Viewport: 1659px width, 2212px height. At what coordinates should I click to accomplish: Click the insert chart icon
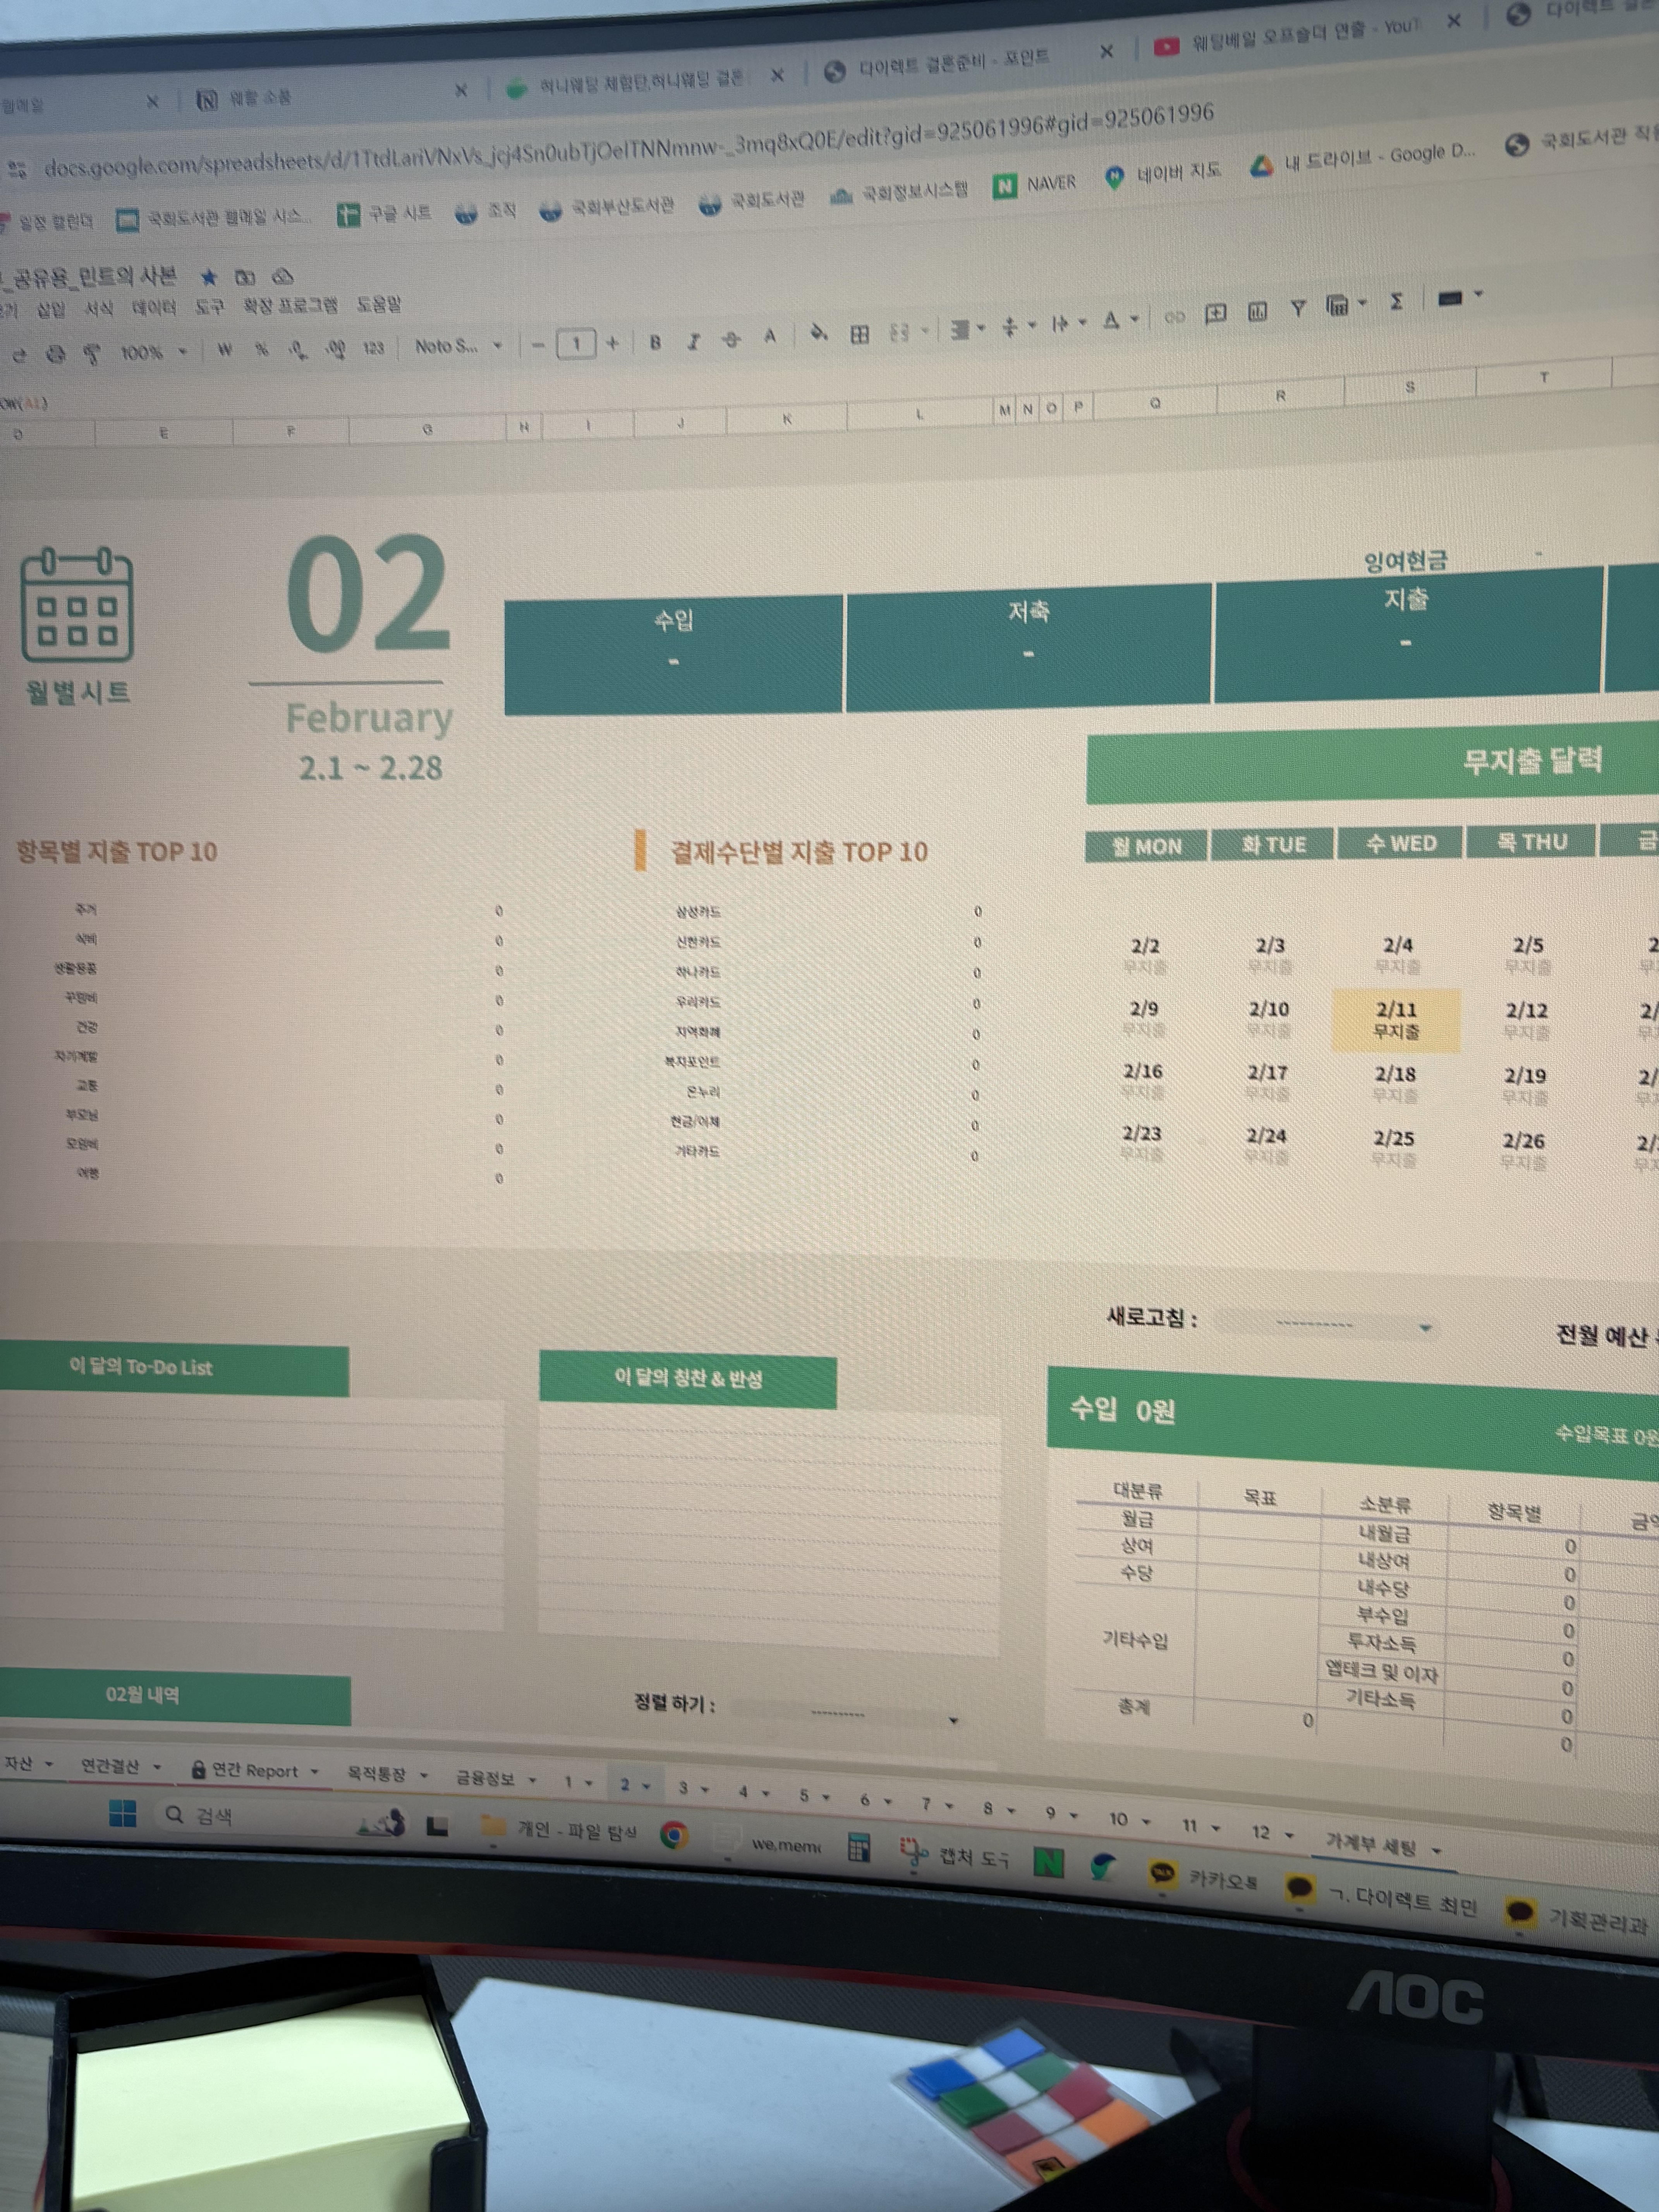(1258, 312)
